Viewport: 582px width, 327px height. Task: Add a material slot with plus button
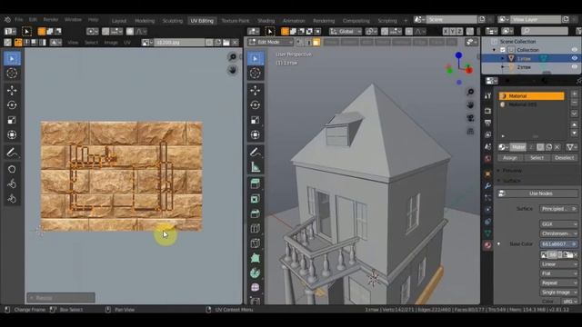coord(574,94)
